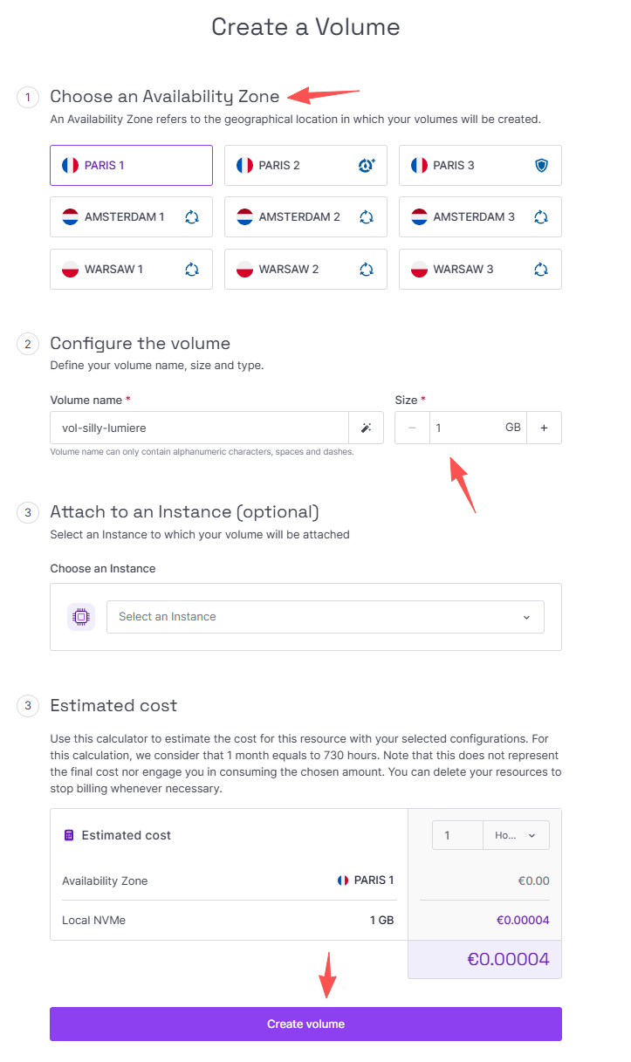
Task: Increase volume size with plus button
Action: tap(544, 428)
